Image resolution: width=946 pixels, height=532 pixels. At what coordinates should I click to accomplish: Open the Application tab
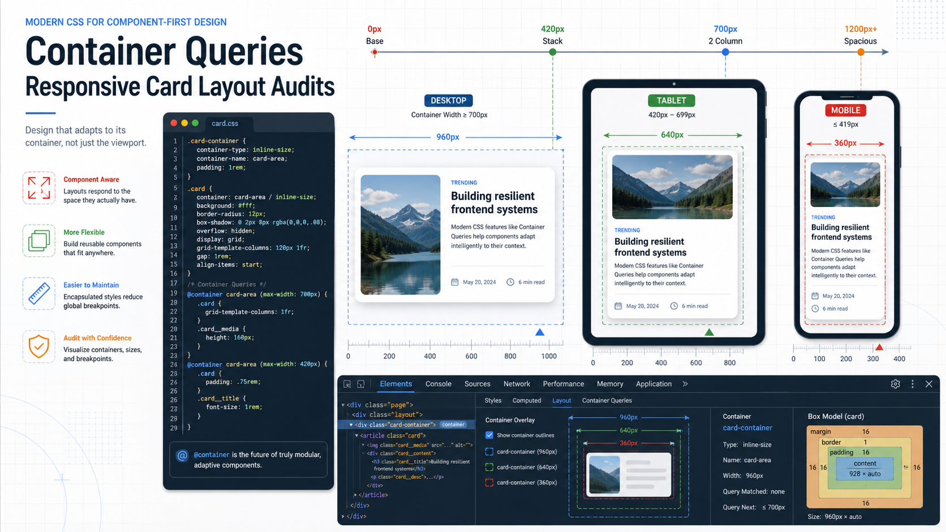coord(653,384)
